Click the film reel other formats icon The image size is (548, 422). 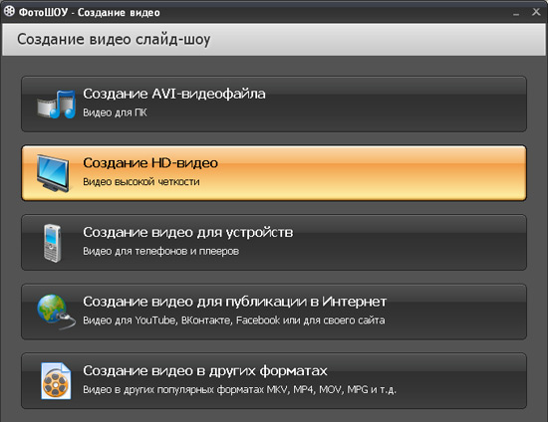pos(56,381)
